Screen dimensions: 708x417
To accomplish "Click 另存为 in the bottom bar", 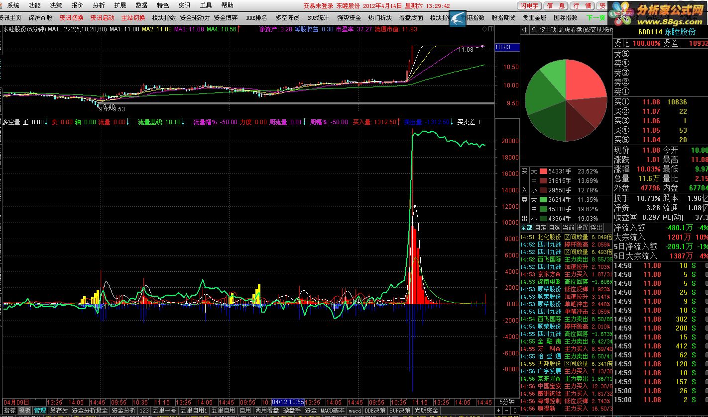I will (59, 411).
